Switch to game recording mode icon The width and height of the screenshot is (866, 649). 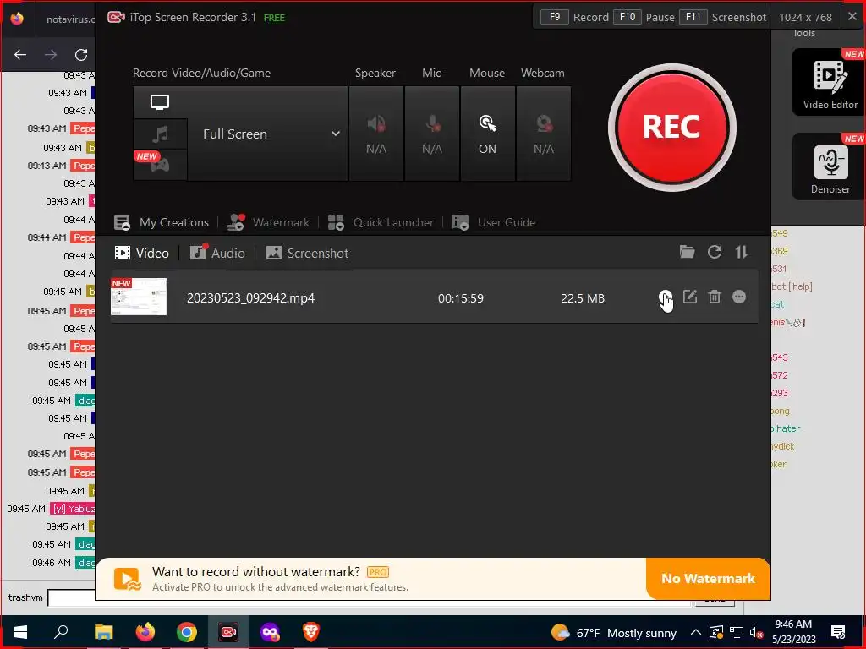[x=160, y=165]
